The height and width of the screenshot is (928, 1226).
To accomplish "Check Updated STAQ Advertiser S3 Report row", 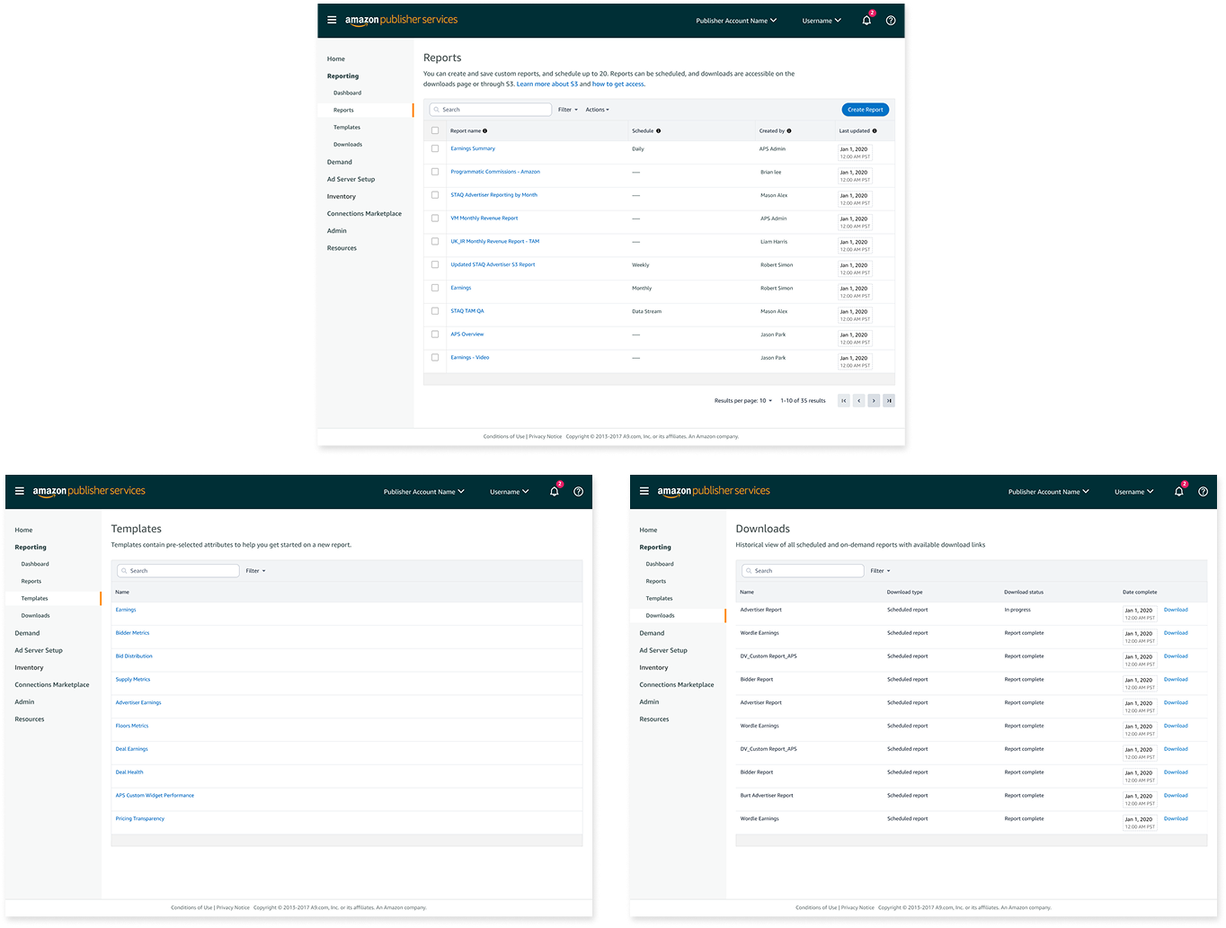I will (x=435, y=264).
